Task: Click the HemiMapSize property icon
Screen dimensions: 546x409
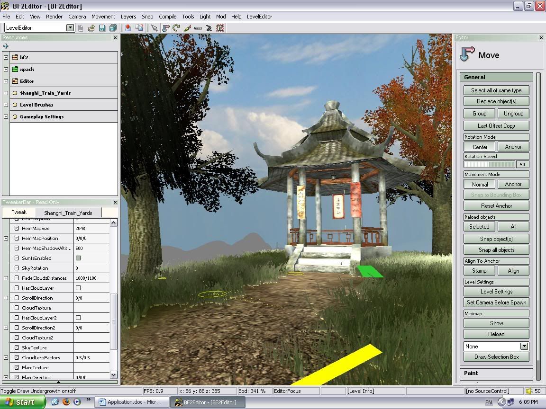Action: 17,229
